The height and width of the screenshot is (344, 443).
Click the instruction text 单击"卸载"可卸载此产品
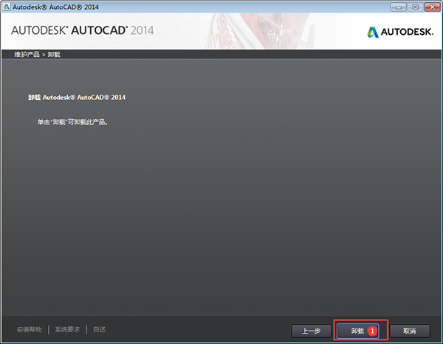pyautogui.click(x=72, y=122)
